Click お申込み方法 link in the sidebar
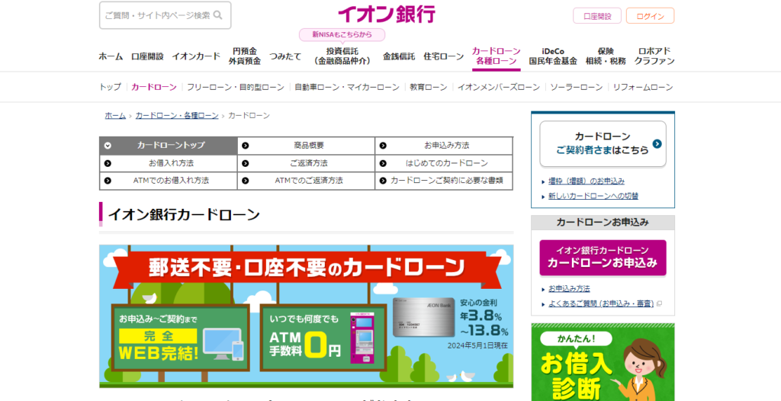The height and width of the screenshot is (401, 781). tap(569, 288)
